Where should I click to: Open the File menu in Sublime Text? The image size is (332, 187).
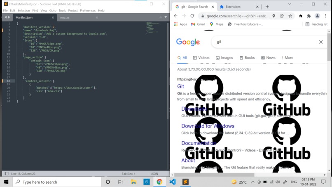(5, 10)
